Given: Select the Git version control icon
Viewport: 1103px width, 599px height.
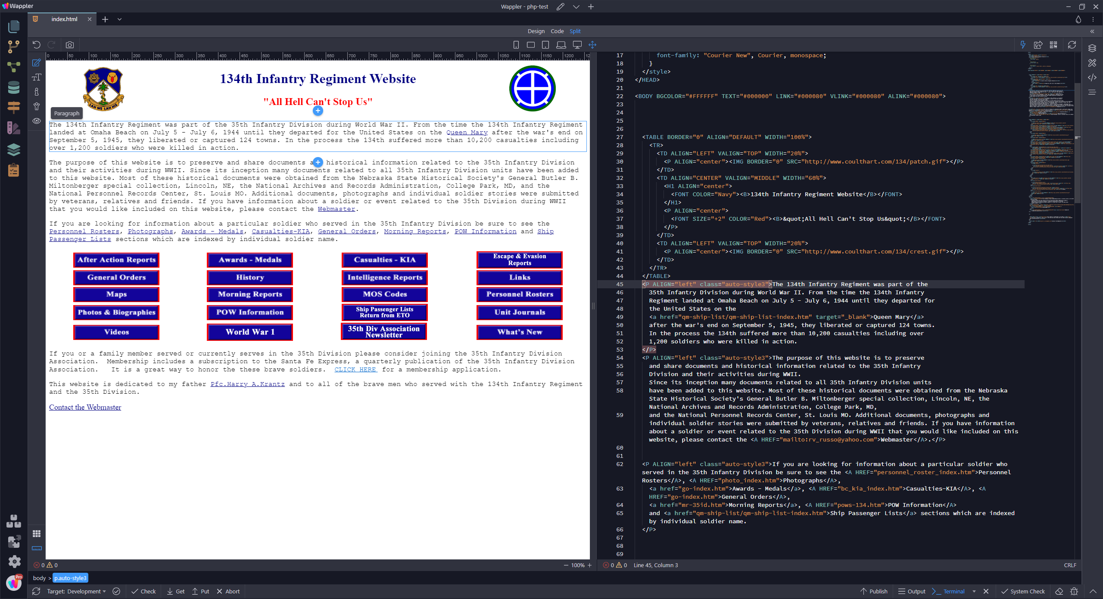Looking at the screenshot, I should pos(14,46).
